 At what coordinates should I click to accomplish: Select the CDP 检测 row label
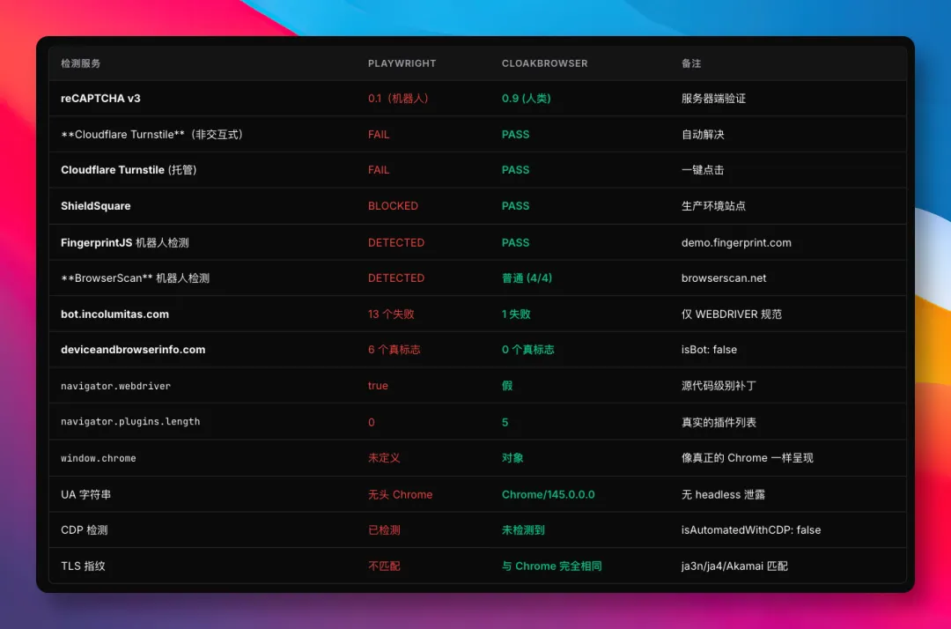(84, 530)
